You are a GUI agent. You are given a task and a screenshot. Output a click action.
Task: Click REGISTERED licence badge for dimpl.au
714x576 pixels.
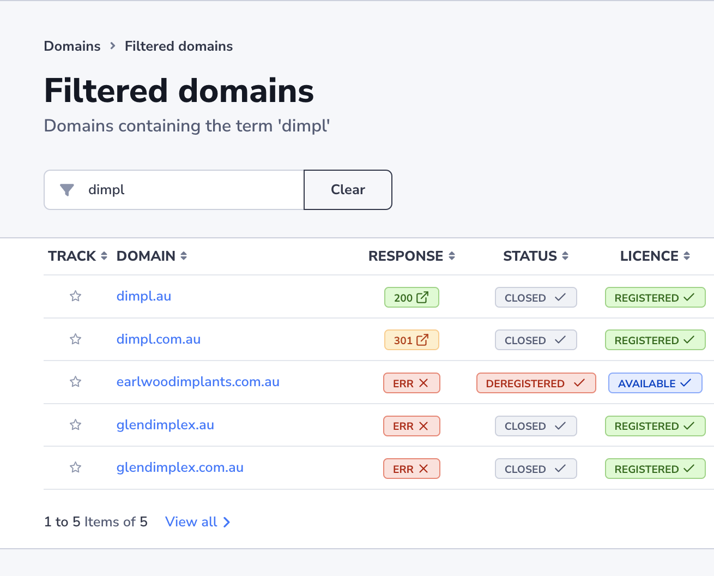655,298
